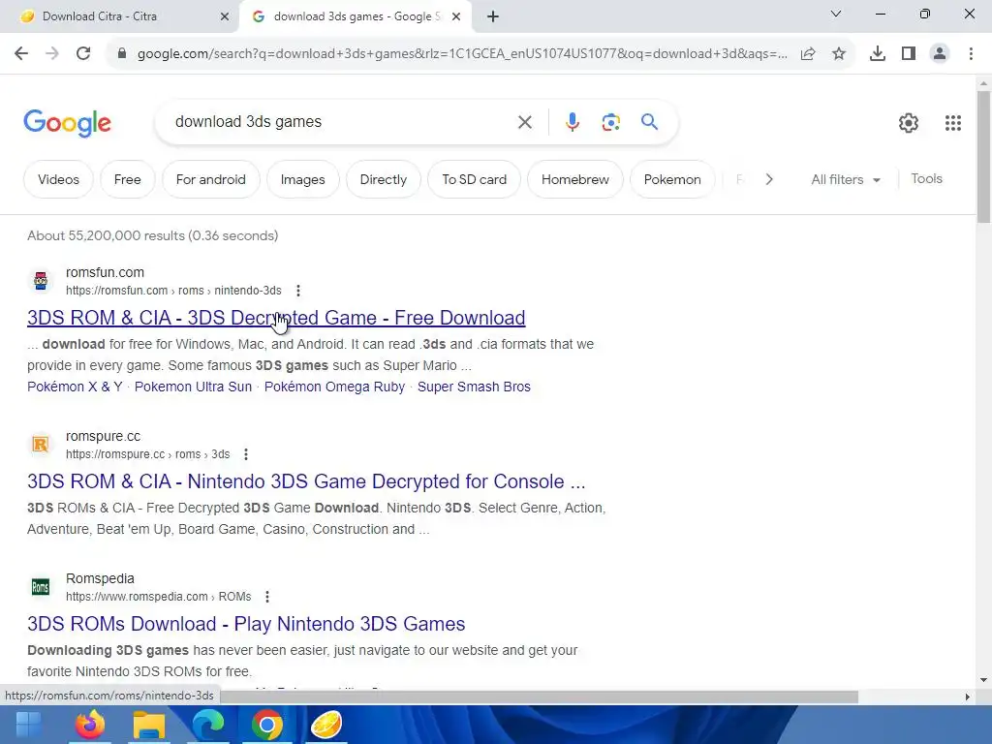Screen dimensions: 992x744
Task: Open the Pokémon X & Y sitelink
Action: [x=75, y=387]
